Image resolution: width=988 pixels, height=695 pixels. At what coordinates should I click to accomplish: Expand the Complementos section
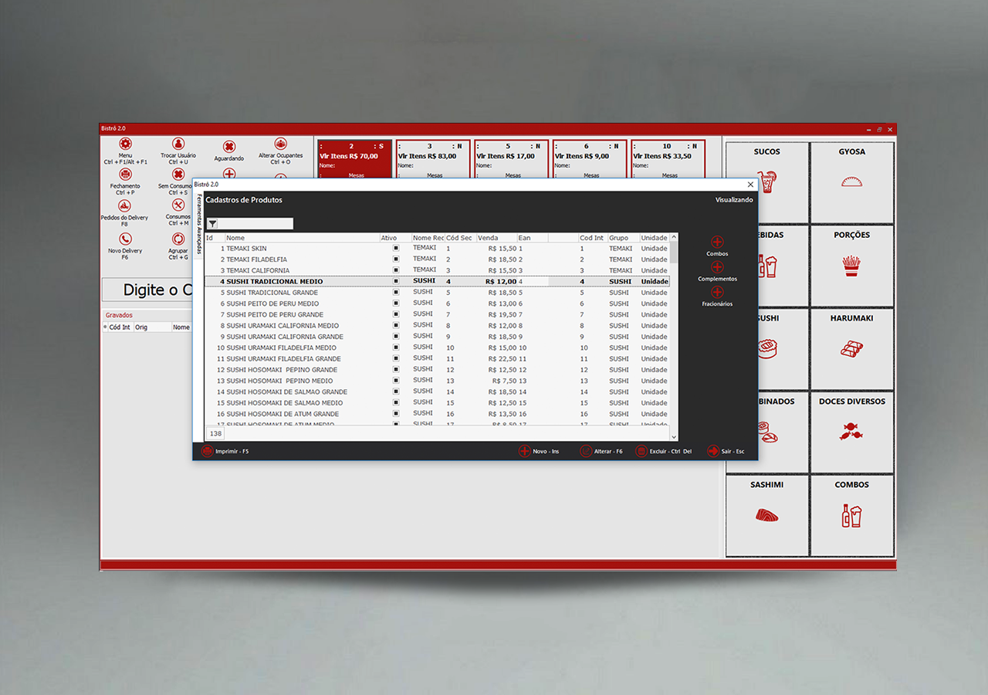[717, 267]
